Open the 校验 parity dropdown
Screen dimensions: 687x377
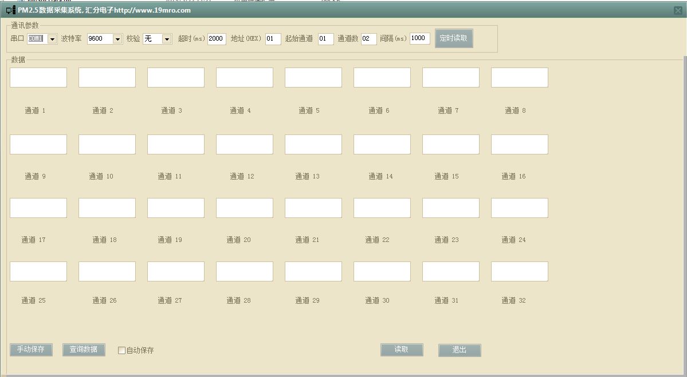(167, 39)
